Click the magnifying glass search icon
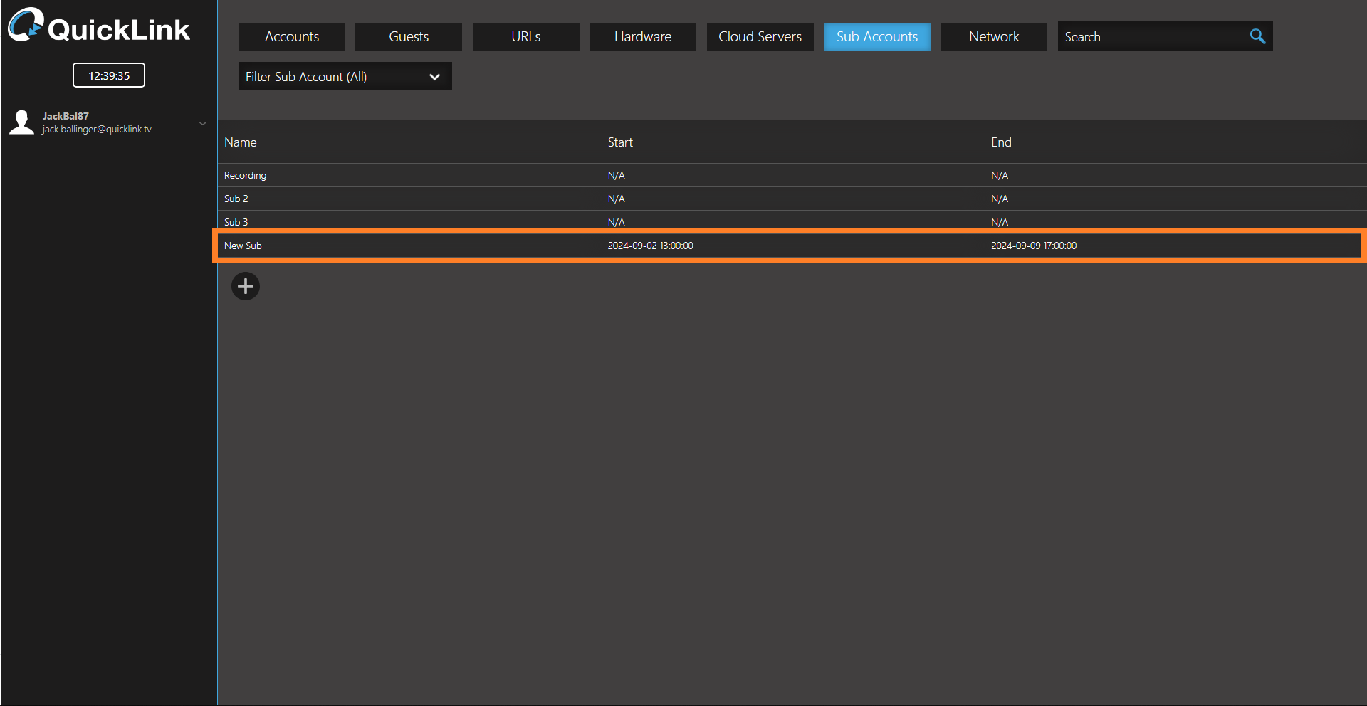The width and height of the screenshot is (1367, 706). coord(1257,36)
